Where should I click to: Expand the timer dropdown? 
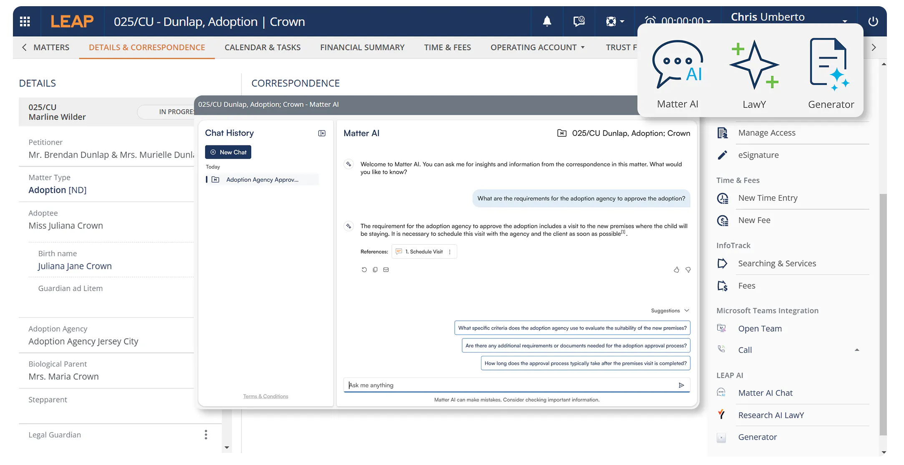click(708, 21)
